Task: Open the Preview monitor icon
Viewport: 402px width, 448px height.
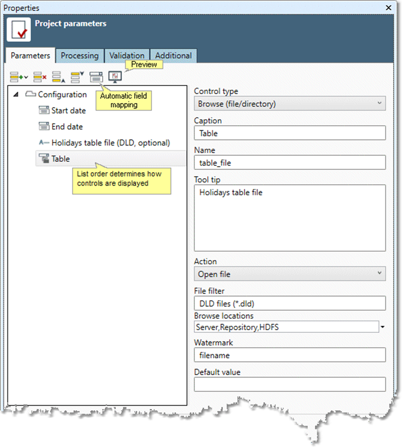Action: click(114, 77)
